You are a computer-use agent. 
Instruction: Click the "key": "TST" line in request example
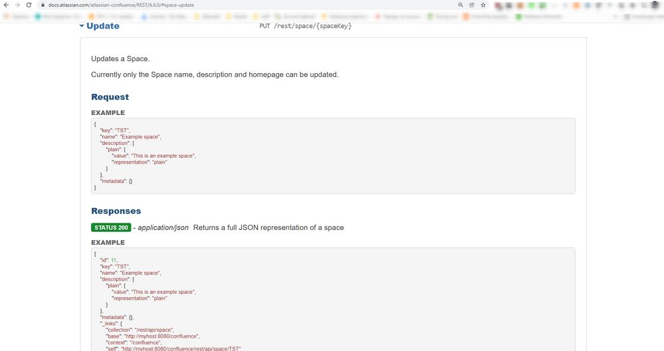(x=115, y=130)
